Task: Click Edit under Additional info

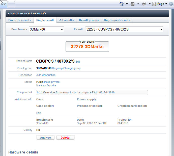Action: (39, 113)
